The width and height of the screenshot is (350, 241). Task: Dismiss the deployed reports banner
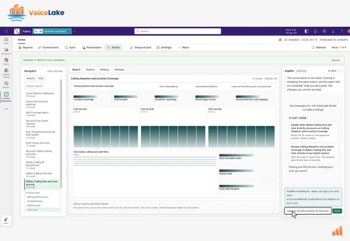coord(336,60)
